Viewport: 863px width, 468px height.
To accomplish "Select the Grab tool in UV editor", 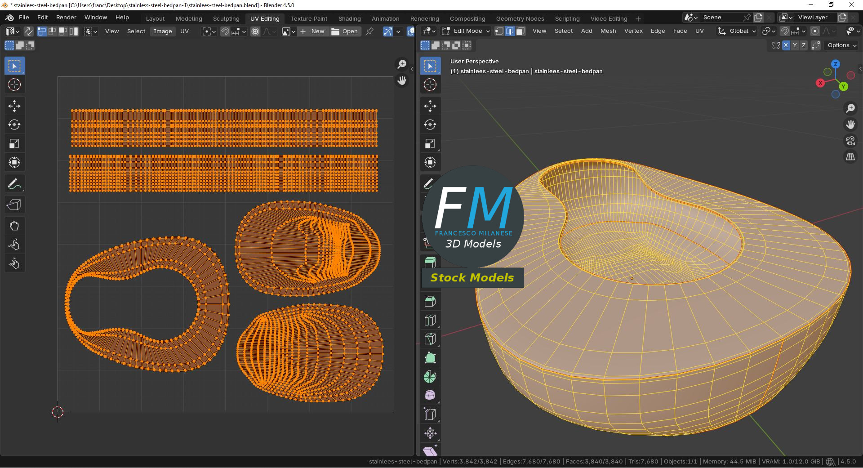I will (x=14, y=226).
